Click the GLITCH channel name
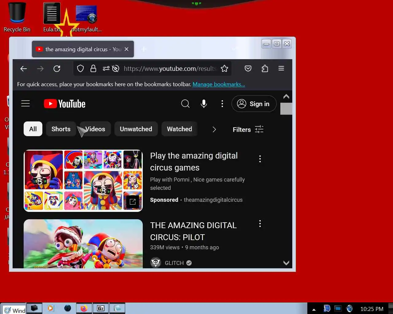 [x=174, y=263]
